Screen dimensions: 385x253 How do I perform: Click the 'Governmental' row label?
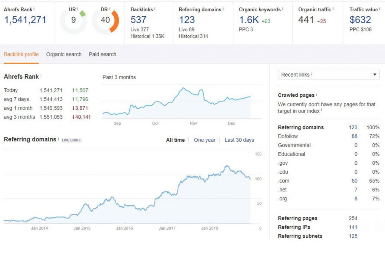click(294, 145)
